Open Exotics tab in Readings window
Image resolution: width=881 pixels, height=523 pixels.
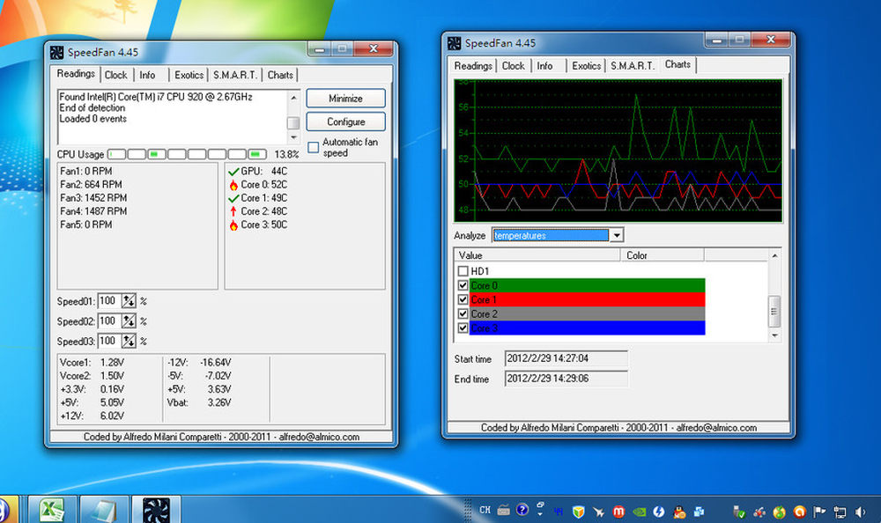pos(189,75)
